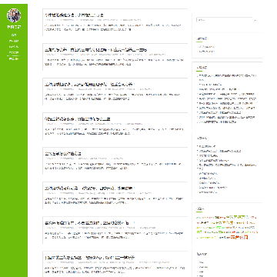Viewport: 277px width, 277px height.
Task: Open first link in the top sidebar widget
Action: 206,47
